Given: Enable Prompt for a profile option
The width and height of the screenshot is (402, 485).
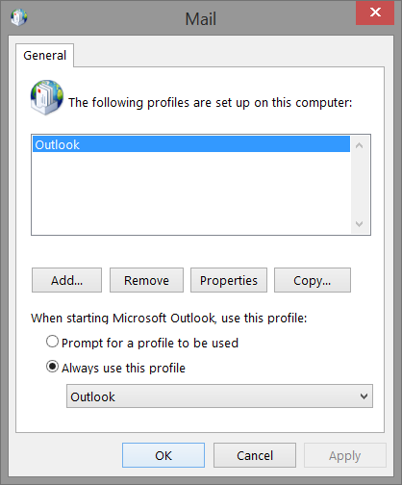Looking at the screenshot, I should pos(52,342).
